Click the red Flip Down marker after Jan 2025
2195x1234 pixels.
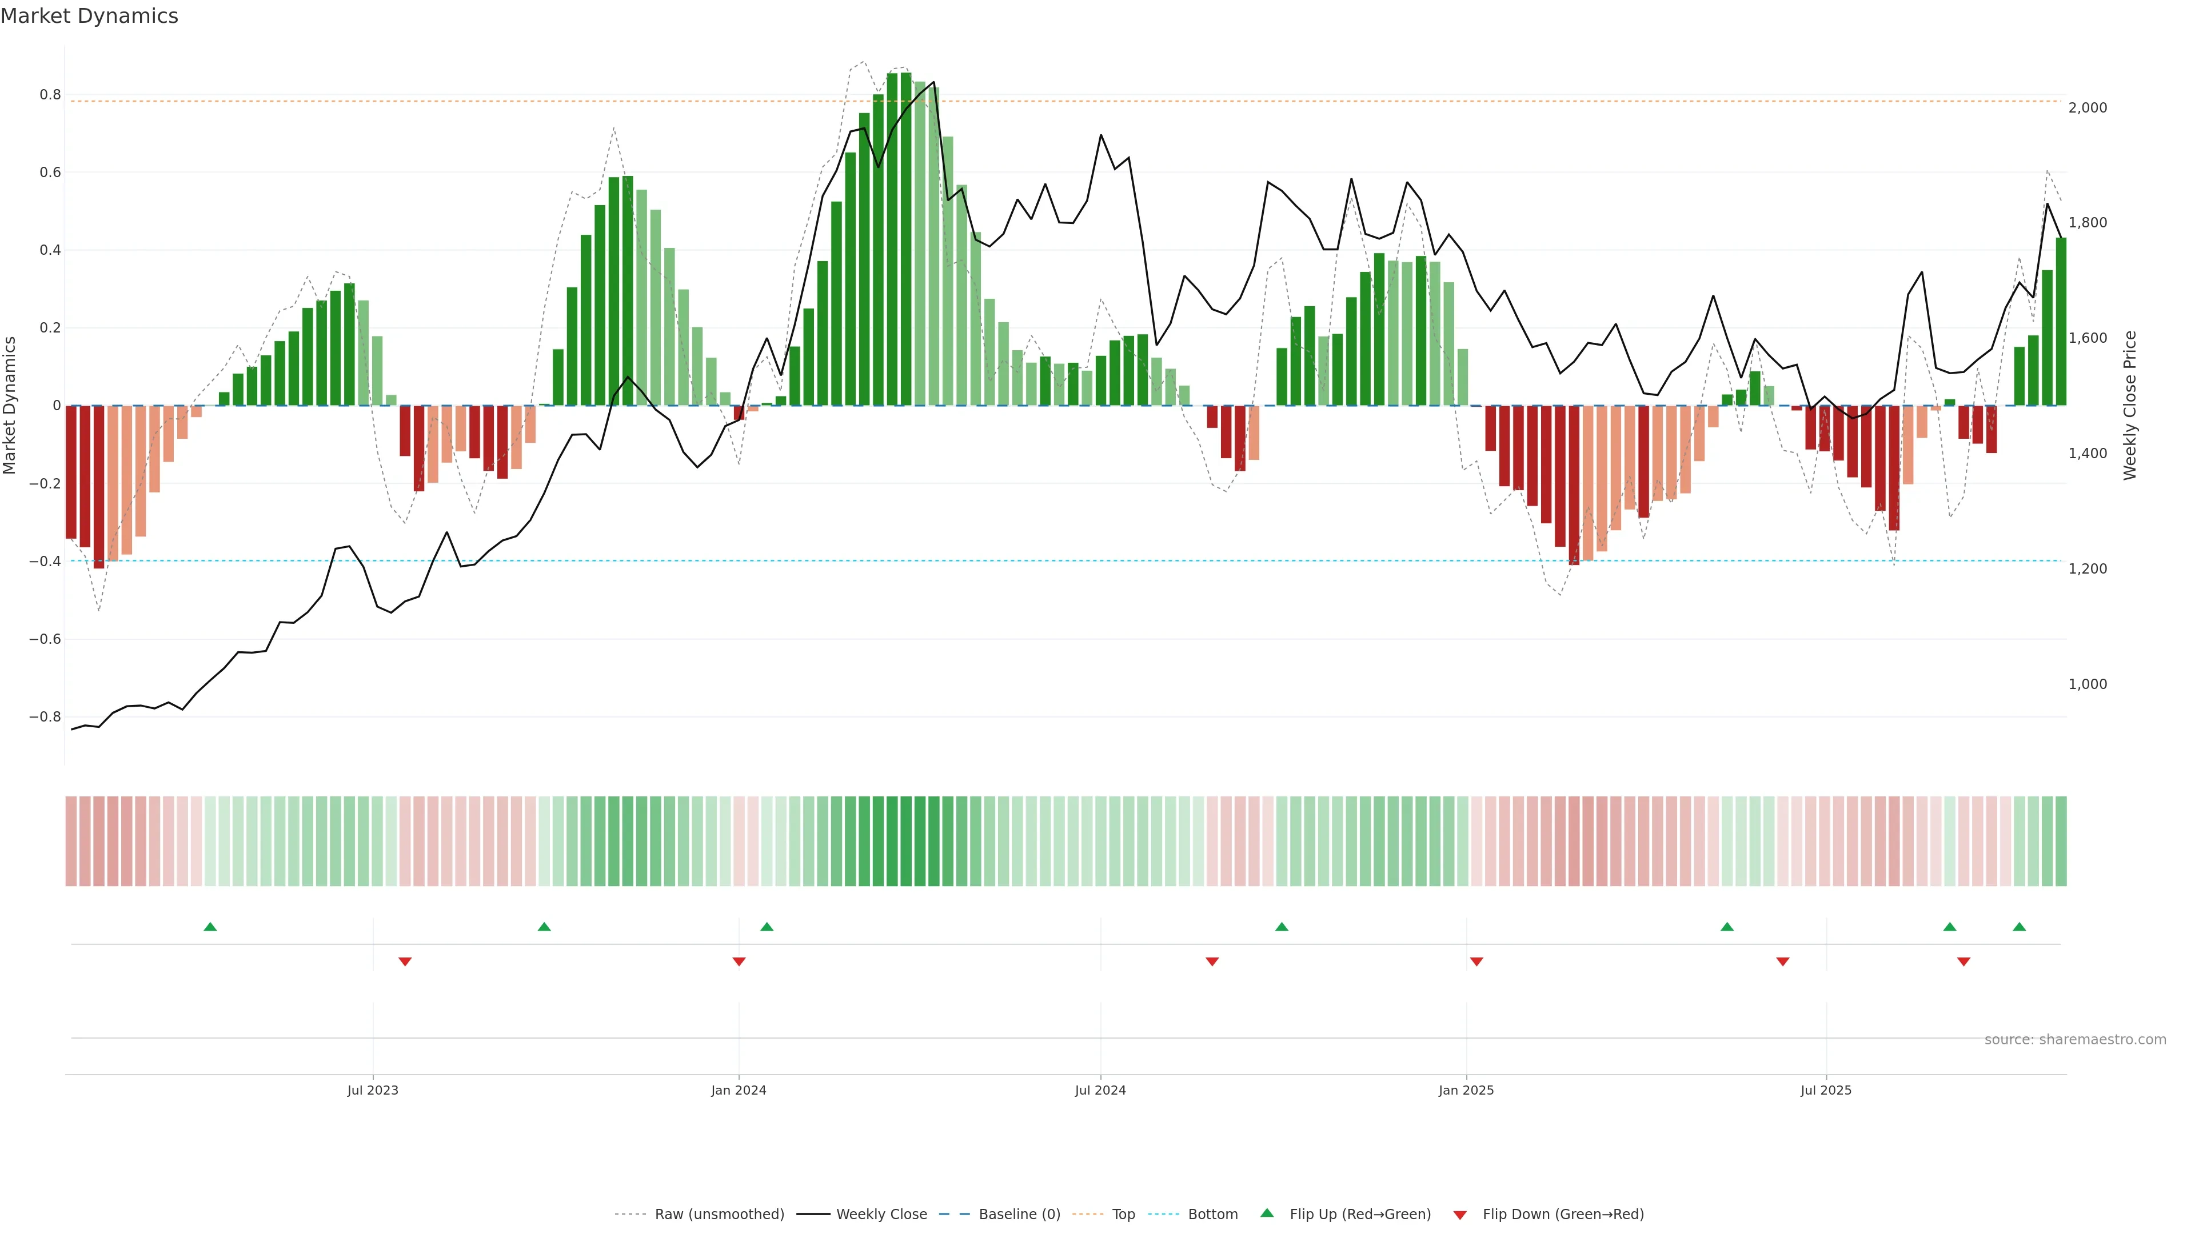point(1476,961)
